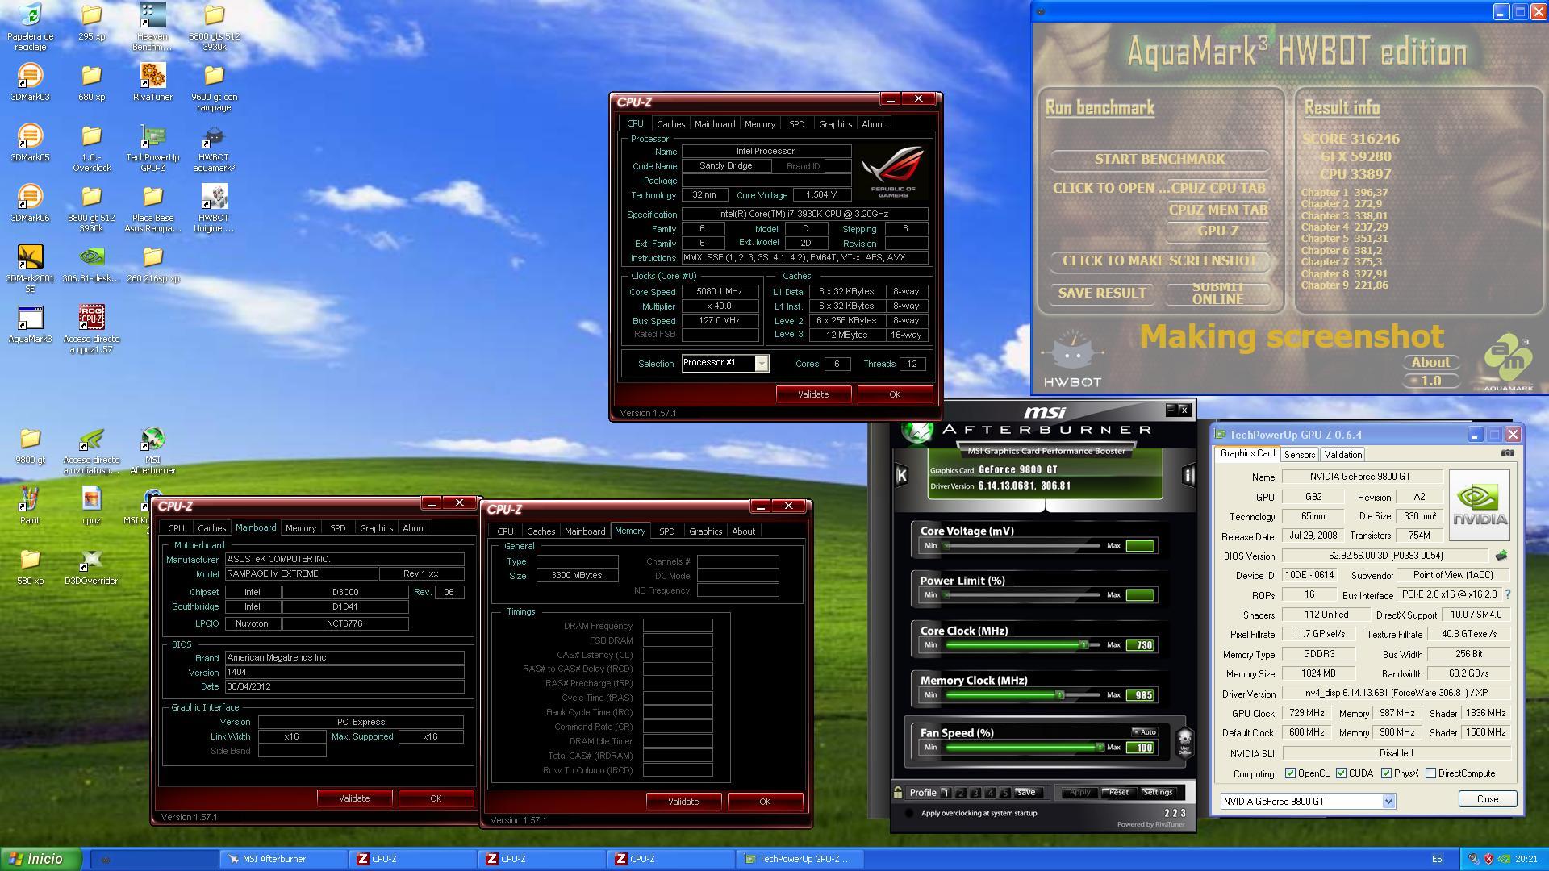Click Bus Interface question mark in GPU-Z

point(1507,594)
